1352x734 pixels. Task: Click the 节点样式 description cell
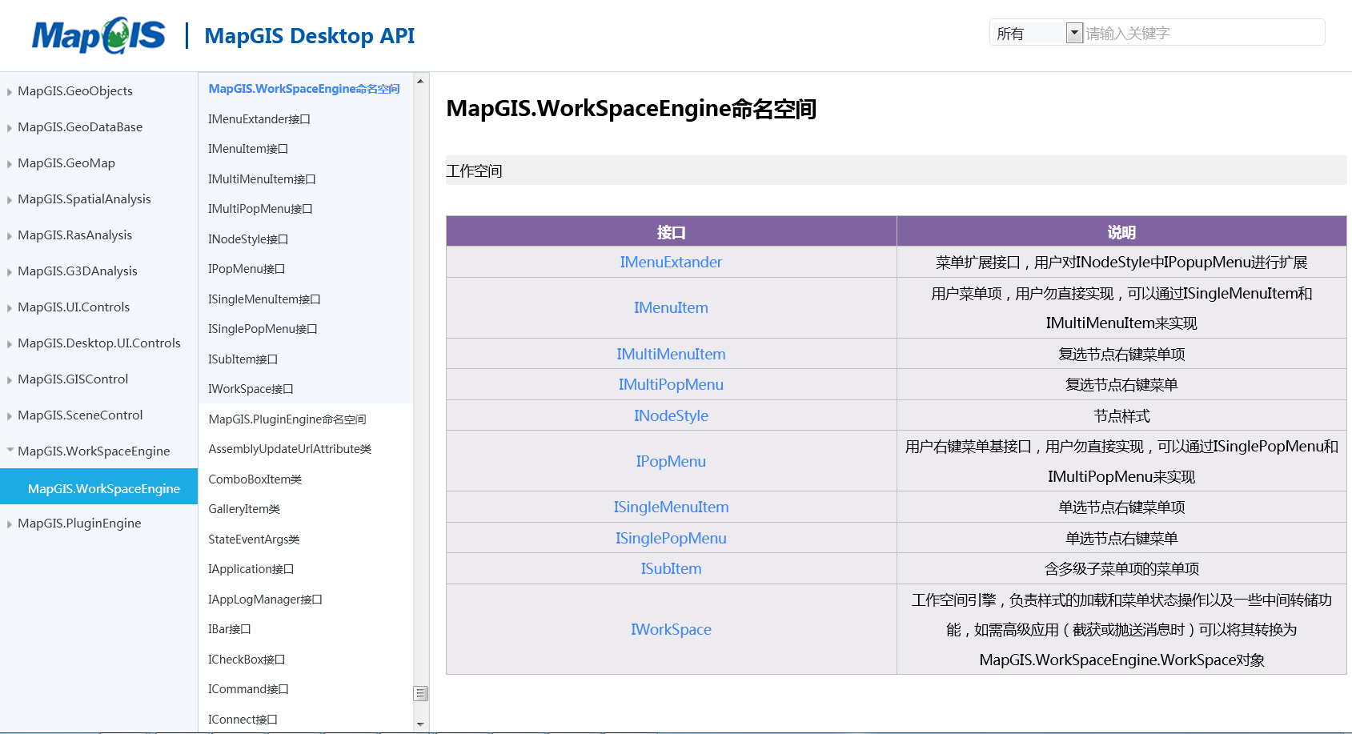point(1121,415)
